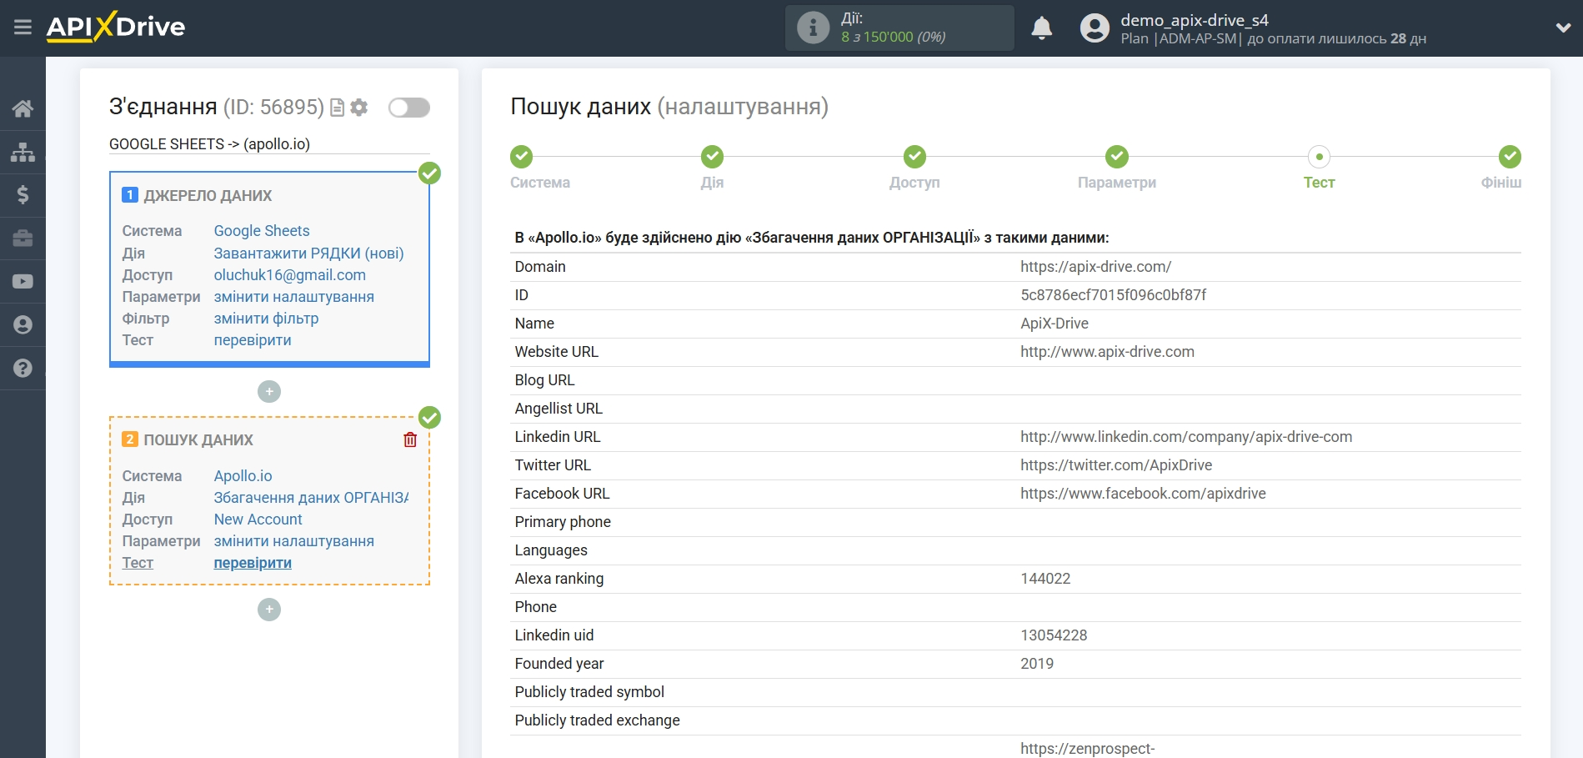Open the Help (question mark) sidebar icon
Viewport: 1583px width, 758px height.
[23, 368]
